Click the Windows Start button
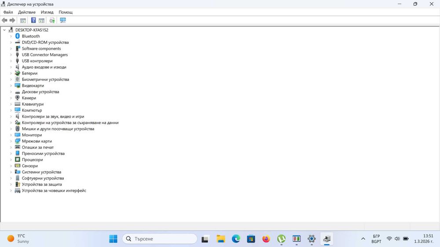The image size is (440, 247). pyautogui.click(x=114, y=239)
